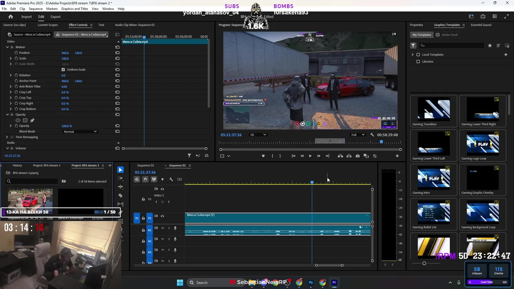514x289 pixels.
Task: Select the Slip tool
Action: click(120, 204)
